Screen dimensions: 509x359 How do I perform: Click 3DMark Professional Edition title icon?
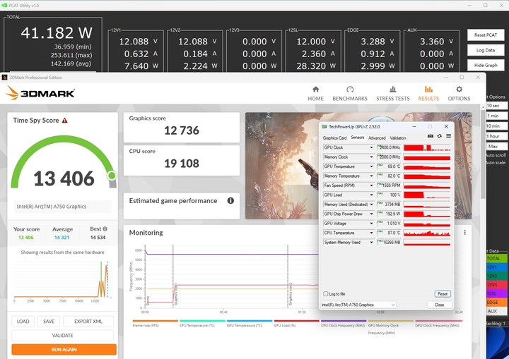coord(4,78)
